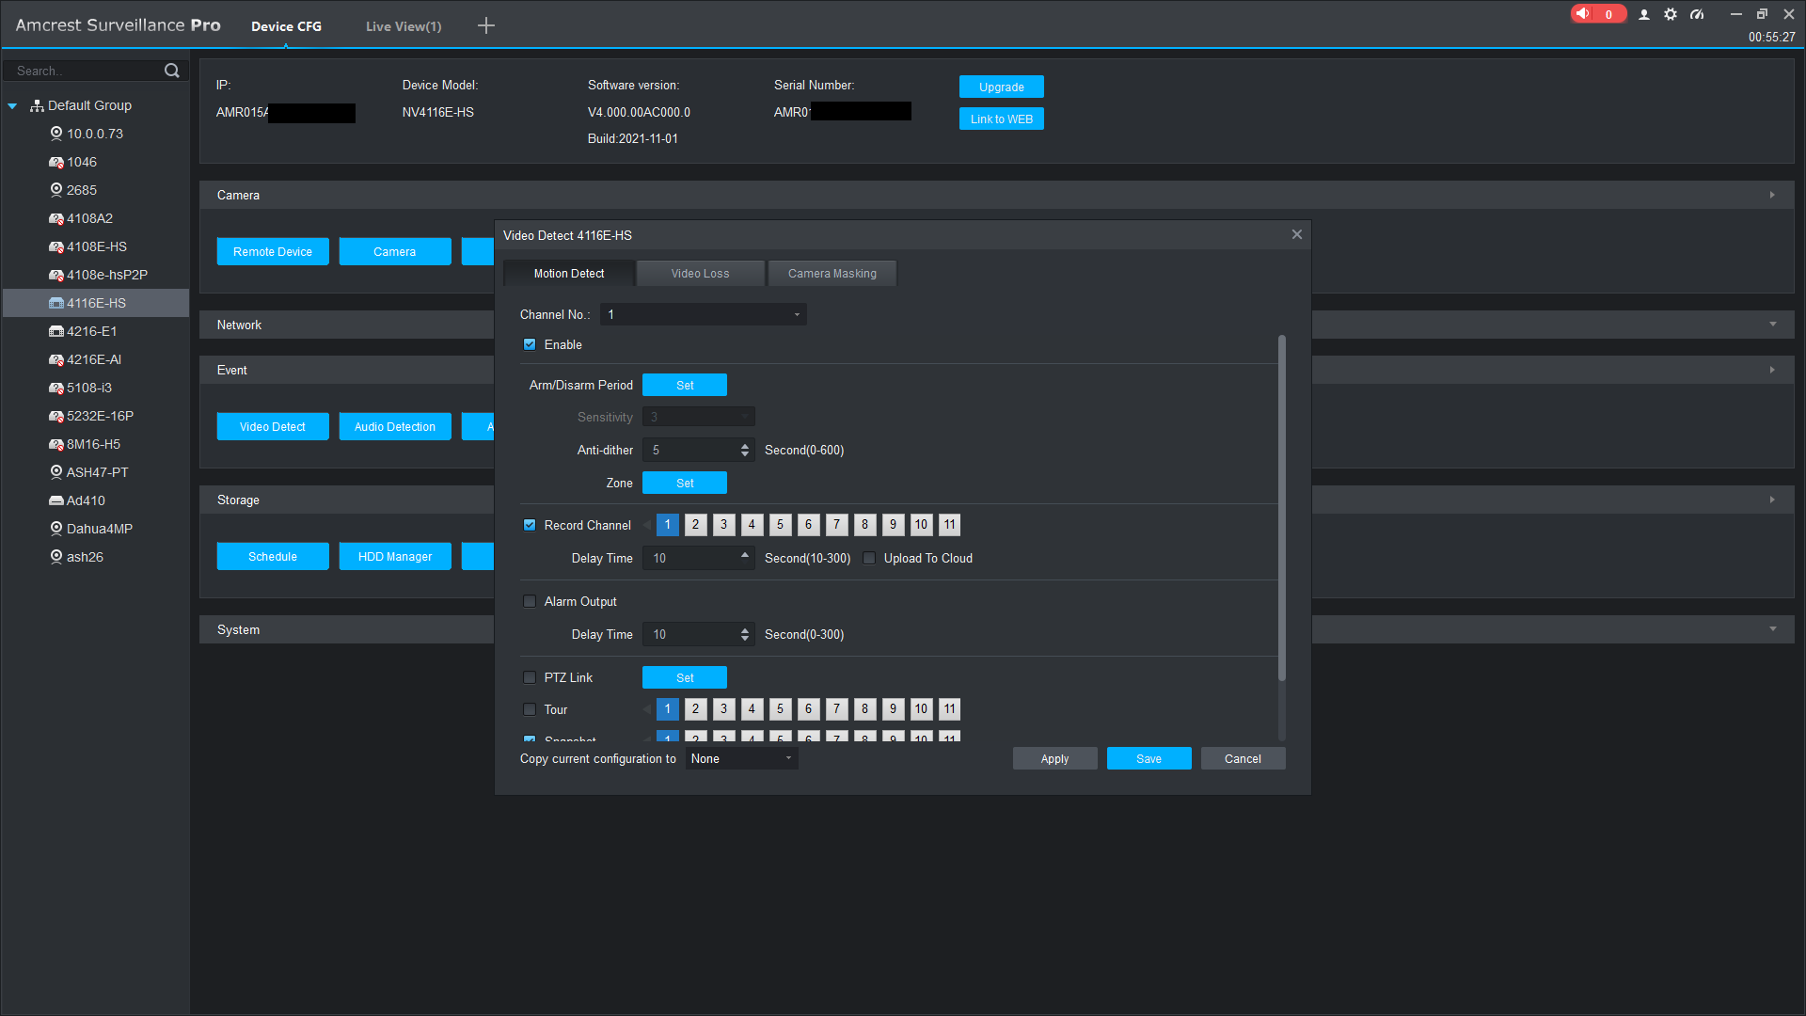Click Record Delay Time input field
The image size is (1806, 1016).
pyautogui.click(x=698, y=558)
